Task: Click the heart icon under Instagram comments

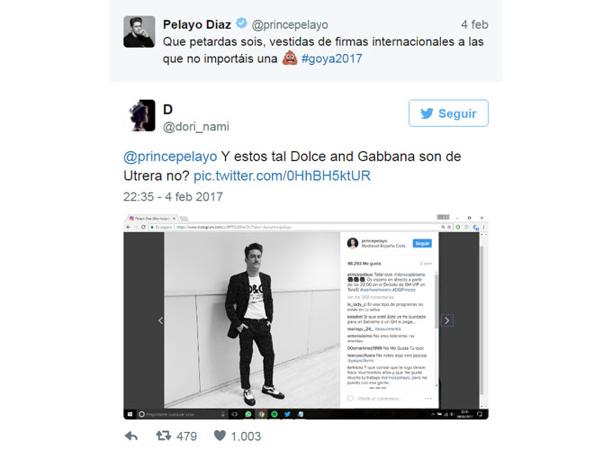Action: coord(350,399)
